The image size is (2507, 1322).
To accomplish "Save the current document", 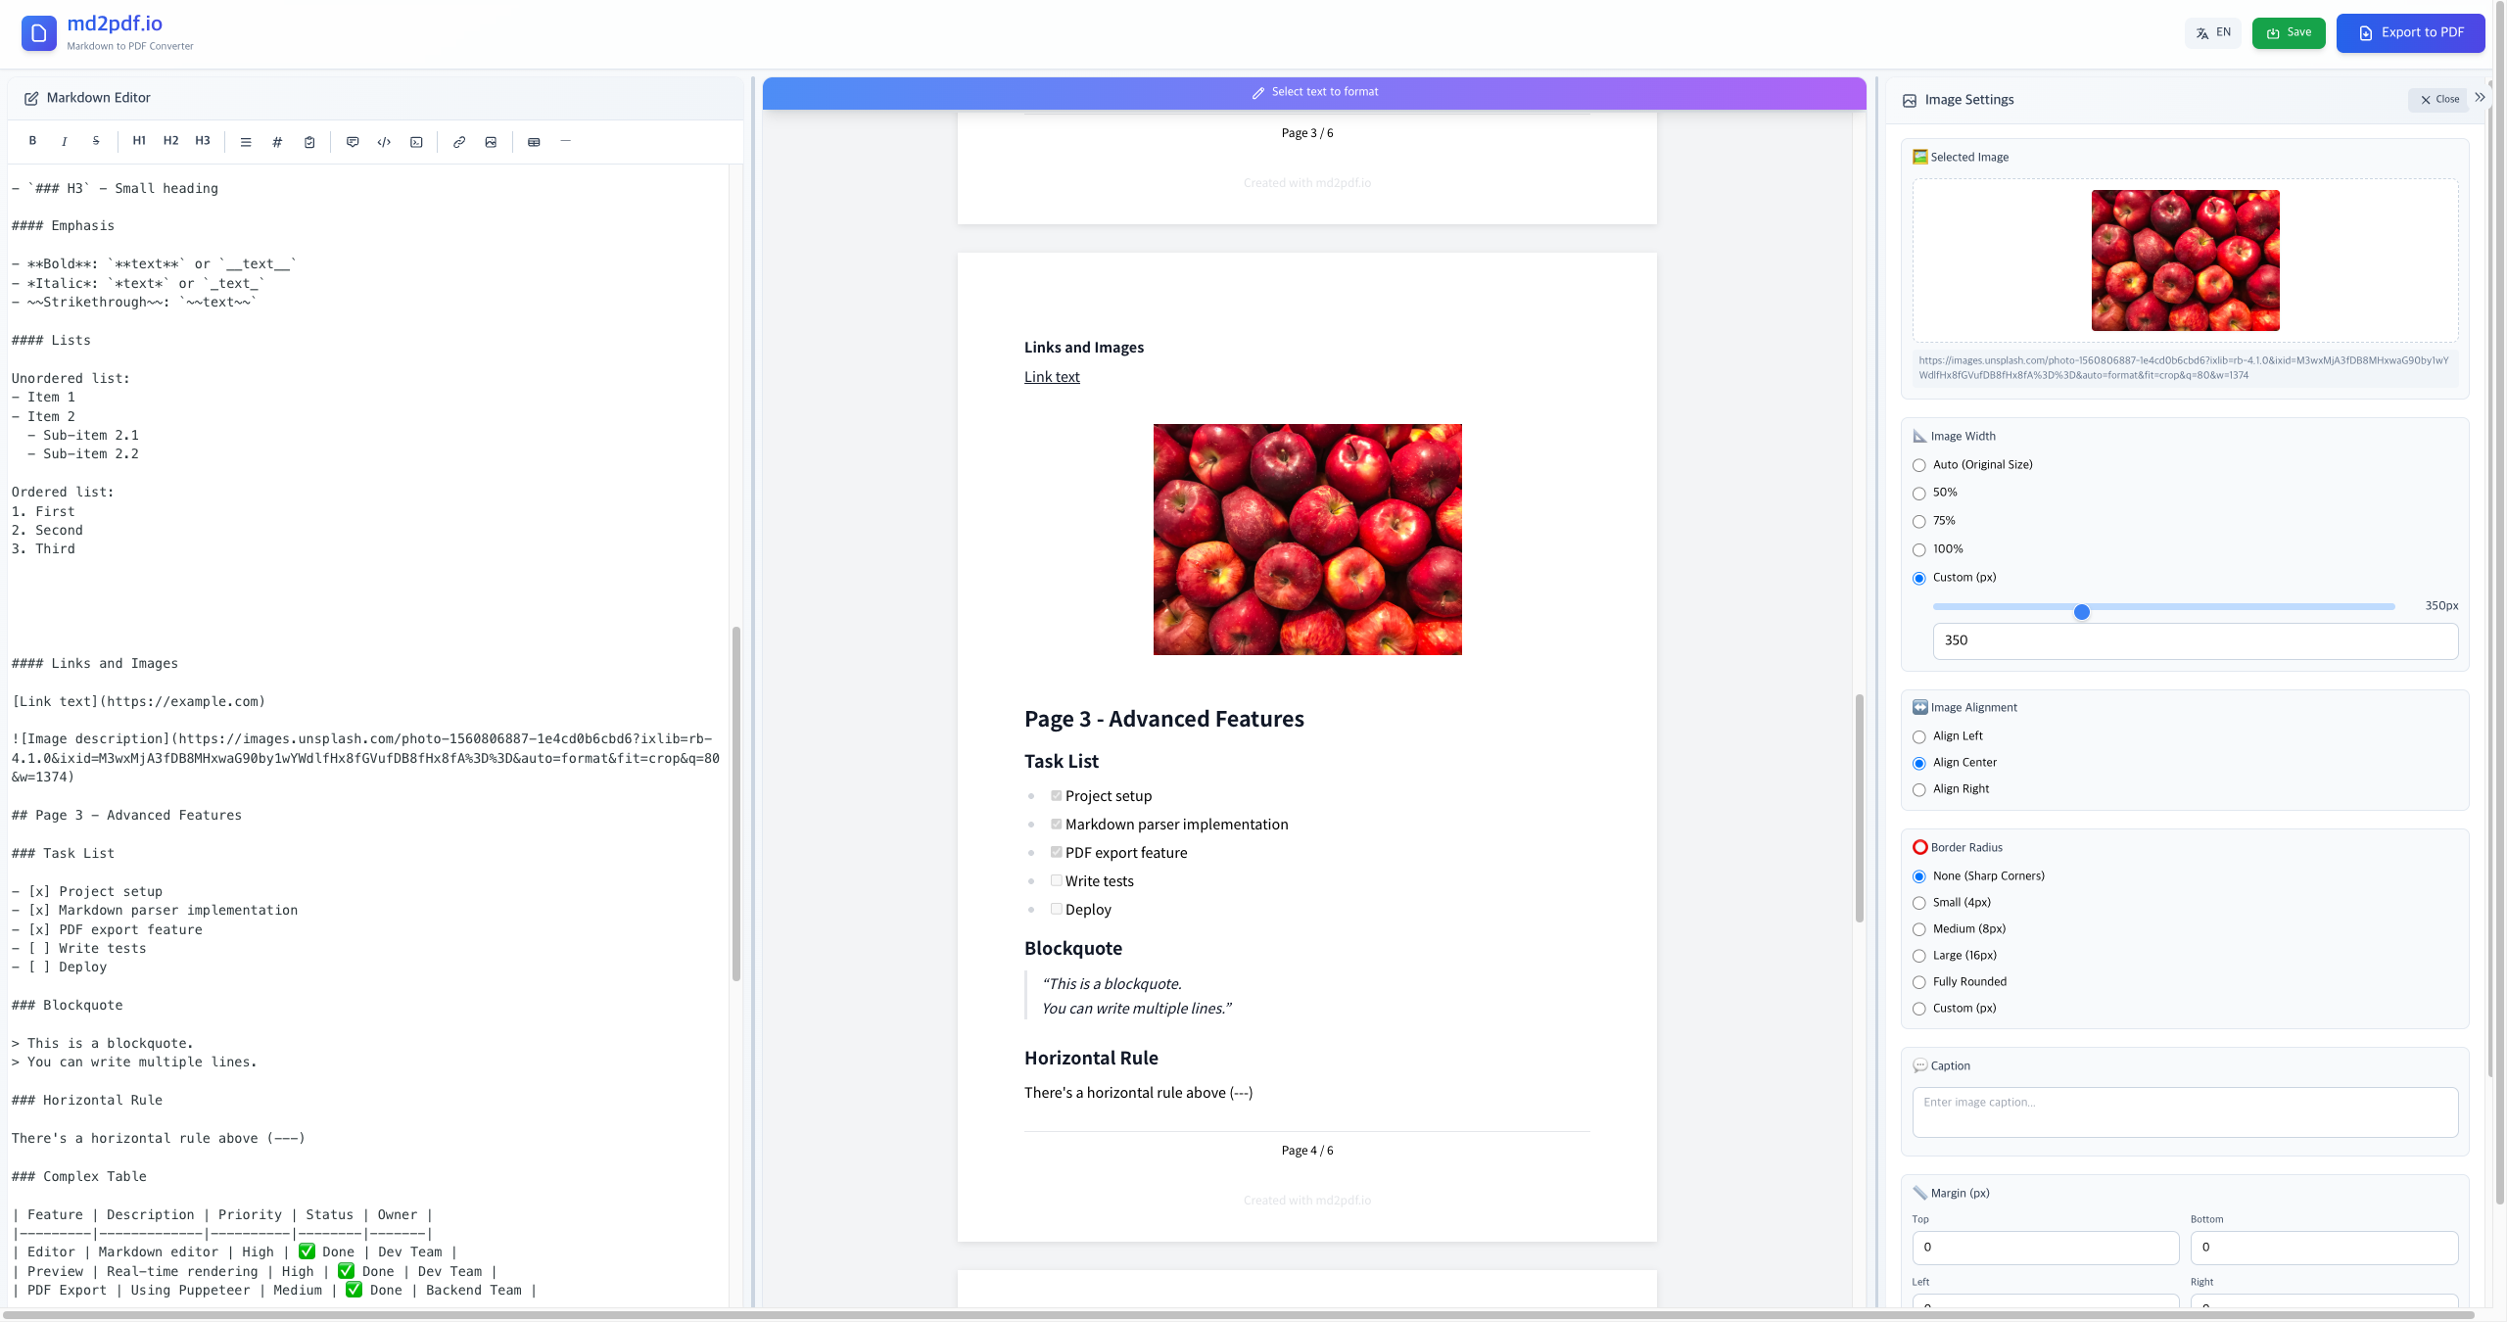I will (2289, 31).
